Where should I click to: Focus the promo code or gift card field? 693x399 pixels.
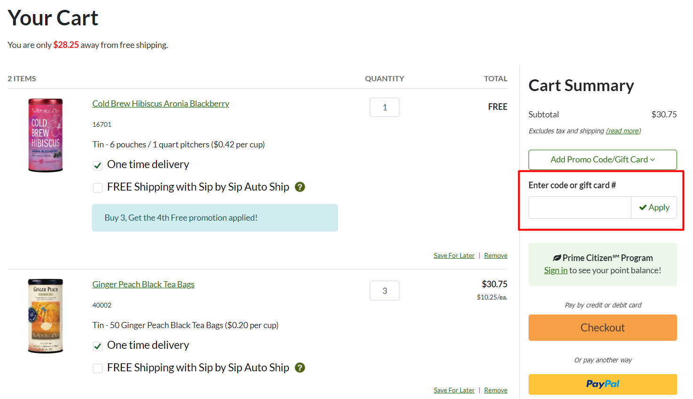pos(580,207)
